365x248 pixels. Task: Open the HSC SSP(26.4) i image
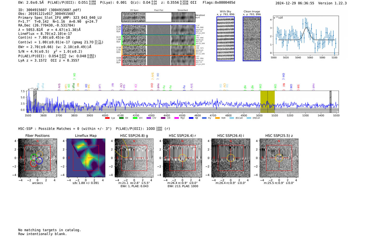tap(231, 158)
